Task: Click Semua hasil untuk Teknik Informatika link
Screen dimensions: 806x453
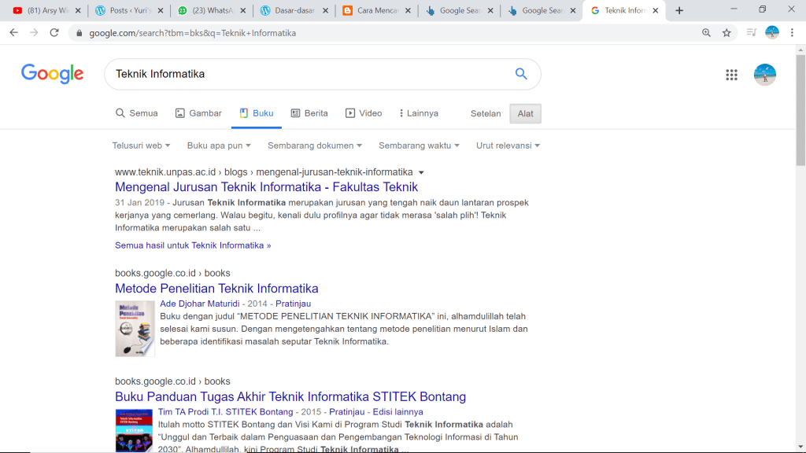Action: [x=193, y=245]
